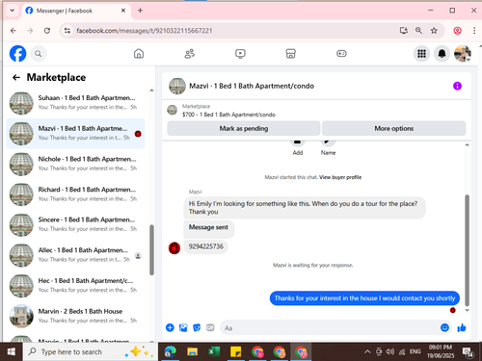
Task: Open Nichole's 1 Bed 1 Bath conversation
Action: pyautogui.click(x=76, y=164)
